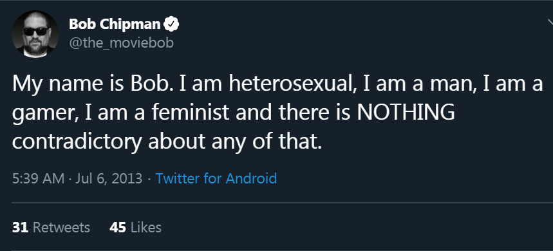
Task: Open Bob Chipman's profile avatar photo
Action: [35, 34]
